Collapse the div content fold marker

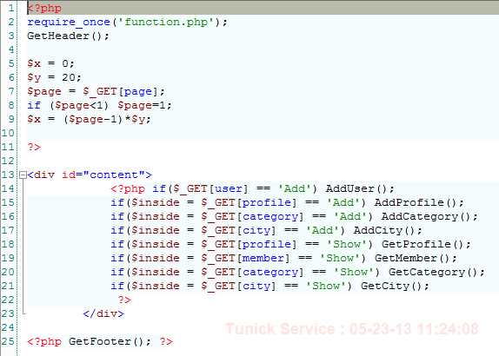[x=23, y=175]
